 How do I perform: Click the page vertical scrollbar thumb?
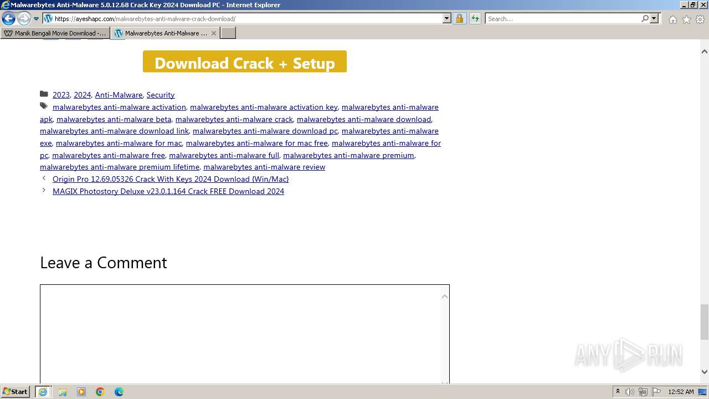click(704, 322)
